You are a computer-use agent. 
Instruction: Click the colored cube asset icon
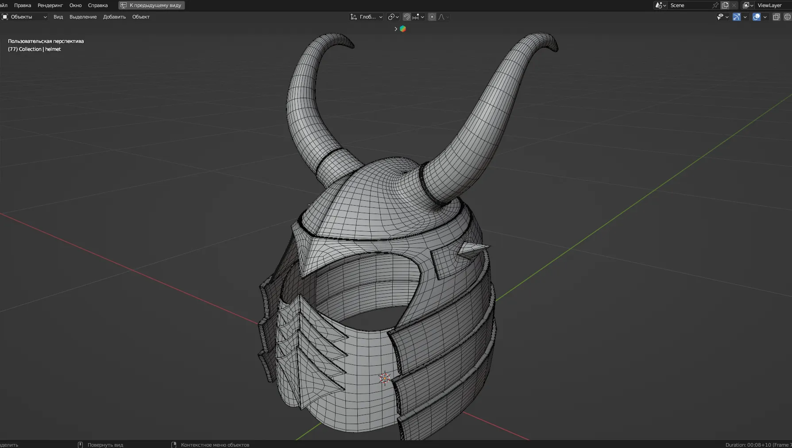pos(403,29)
